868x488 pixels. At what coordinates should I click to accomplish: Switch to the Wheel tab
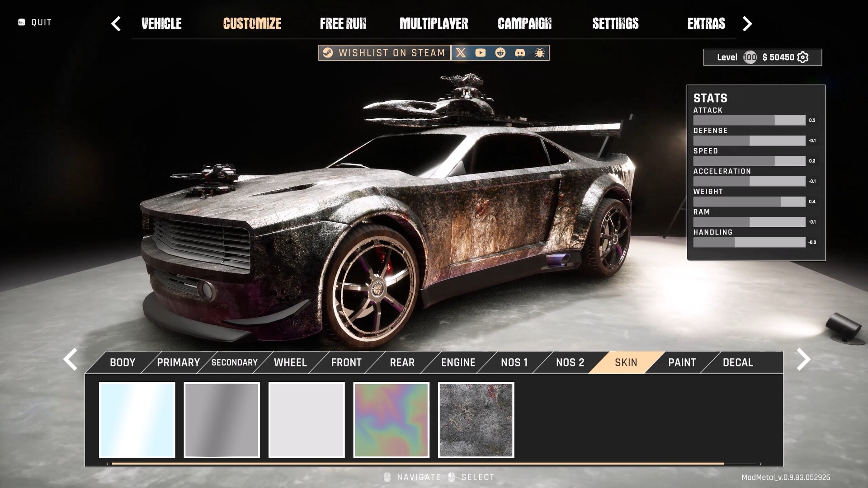tap(290, 362)
